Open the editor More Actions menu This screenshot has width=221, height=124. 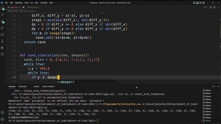pos(218,7)
